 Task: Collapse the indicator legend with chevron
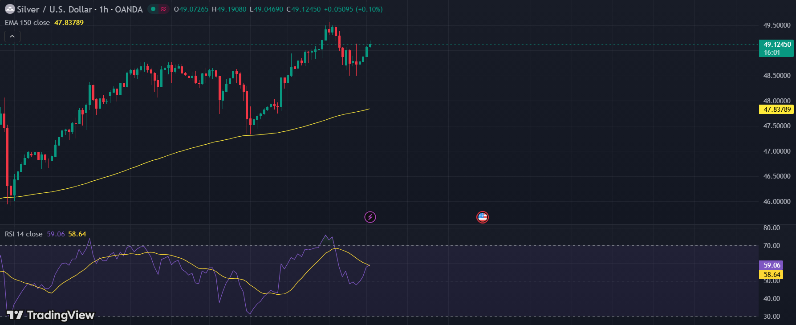[12, 36]
